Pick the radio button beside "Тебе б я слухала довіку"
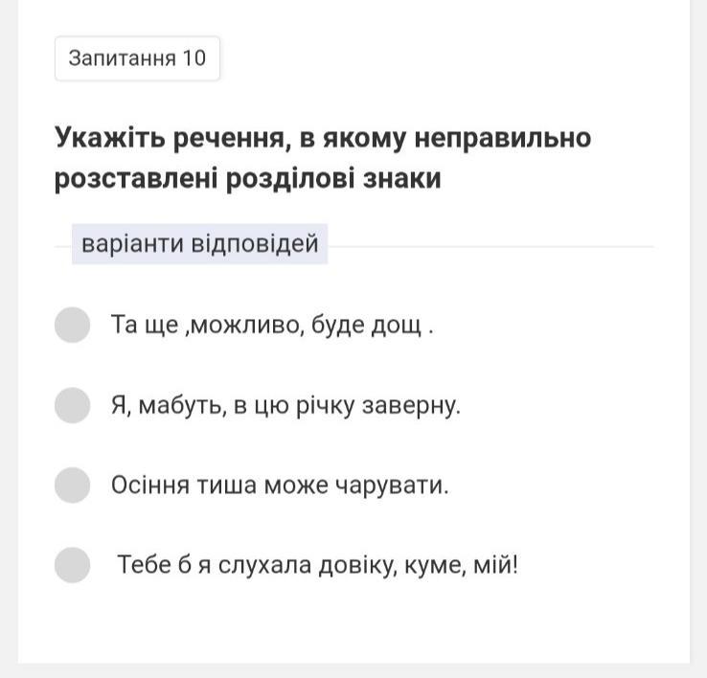This screenshot has height=678, width=707. pos(72,565)
